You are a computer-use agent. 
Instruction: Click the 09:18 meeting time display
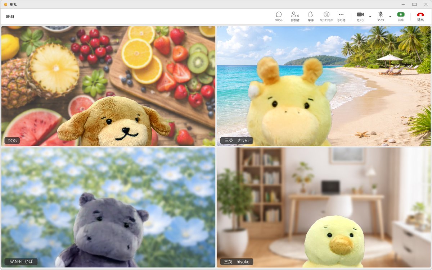[10, 17]
